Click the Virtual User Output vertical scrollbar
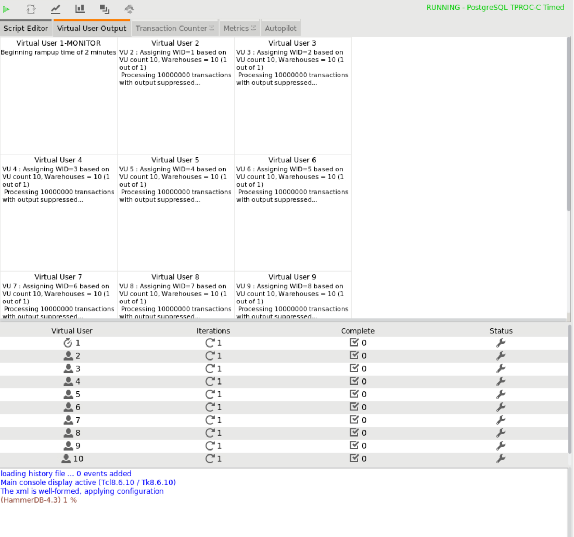 pos(569,126)
